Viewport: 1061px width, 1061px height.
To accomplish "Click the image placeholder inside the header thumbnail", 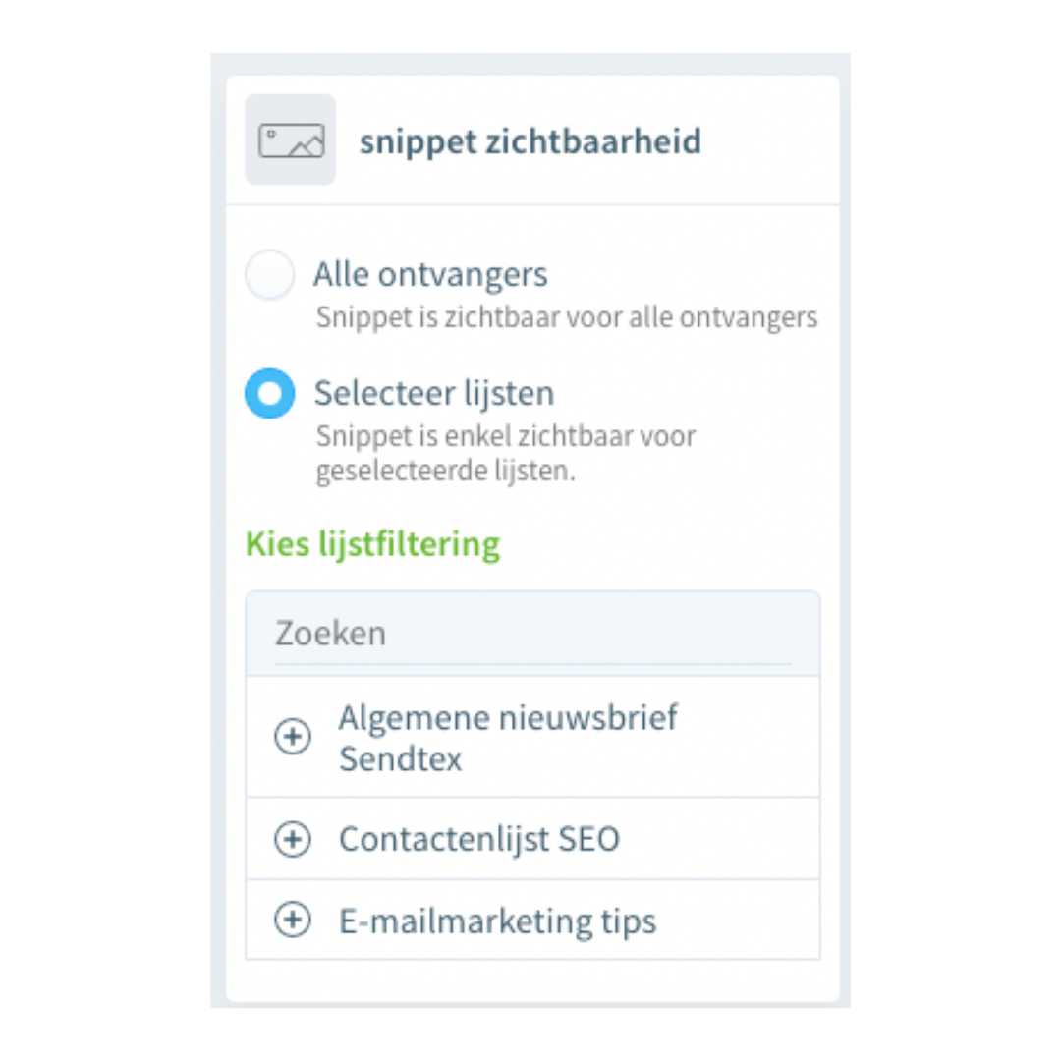I will (x=290, y=140).
